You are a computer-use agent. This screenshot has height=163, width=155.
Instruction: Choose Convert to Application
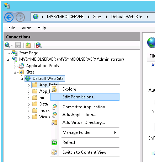[x=85, y=107]
